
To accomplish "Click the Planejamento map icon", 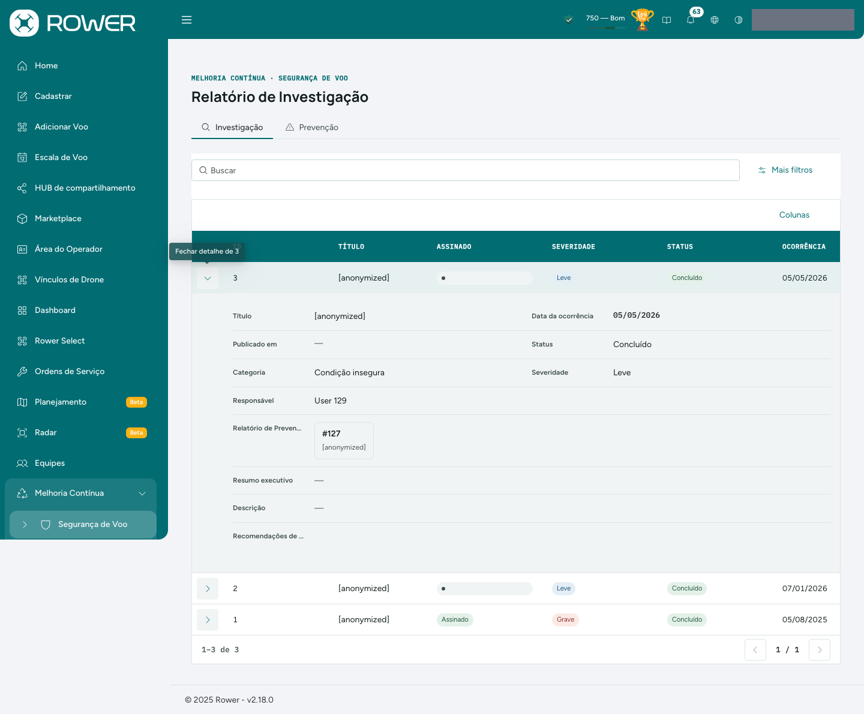I will click(x=22, y=402).
